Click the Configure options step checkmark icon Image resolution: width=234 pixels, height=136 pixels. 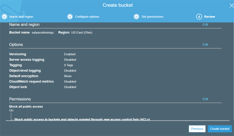pyautogui.click(x=70, y=17)
